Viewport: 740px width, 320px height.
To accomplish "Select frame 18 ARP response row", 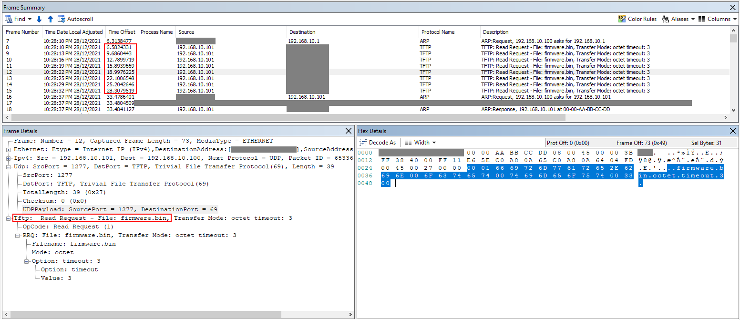I will click(367, 109).
